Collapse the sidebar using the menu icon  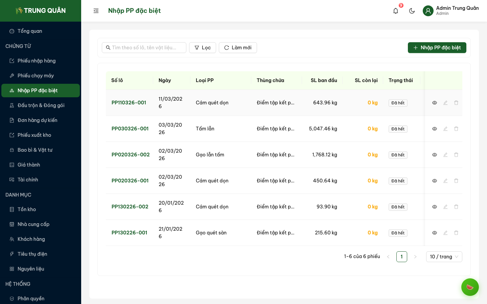click(x=96, y=11)
